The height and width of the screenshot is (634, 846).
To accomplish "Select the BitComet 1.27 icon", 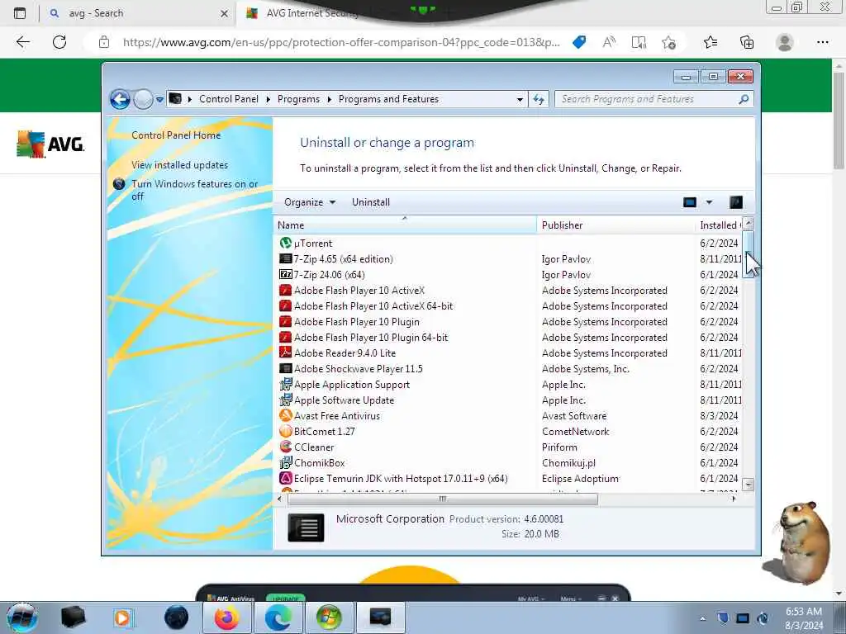I will point(285,431).
